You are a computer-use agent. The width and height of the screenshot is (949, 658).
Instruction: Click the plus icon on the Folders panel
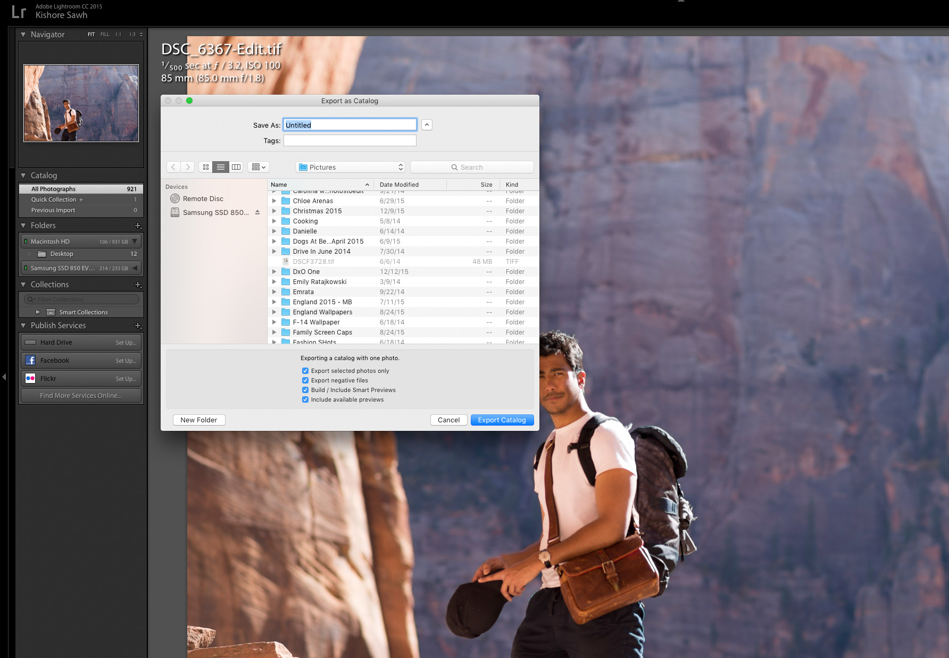138,226
